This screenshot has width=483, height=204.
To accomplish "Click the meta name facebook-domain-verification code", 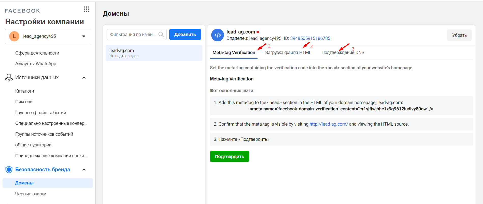I will [341, 109].
